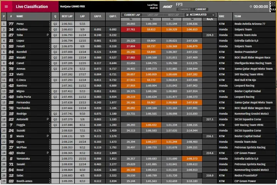Sort by the GAP F. column header

(x=113, y=16)
